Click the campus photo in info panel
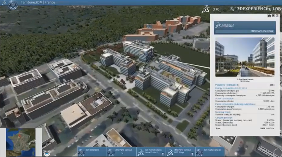The width and height of the screenshot is (282, 157). (x=245, y=57)
